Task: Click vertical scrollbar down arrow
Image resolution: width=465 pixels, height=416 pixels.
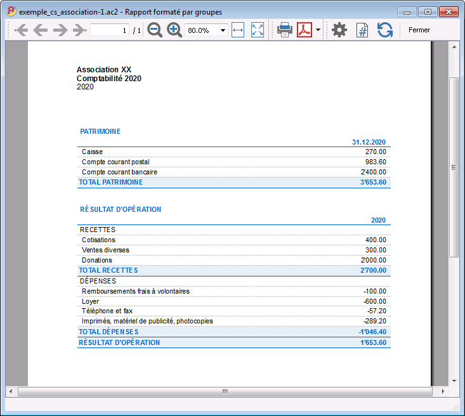Action: tap(454, 381)
